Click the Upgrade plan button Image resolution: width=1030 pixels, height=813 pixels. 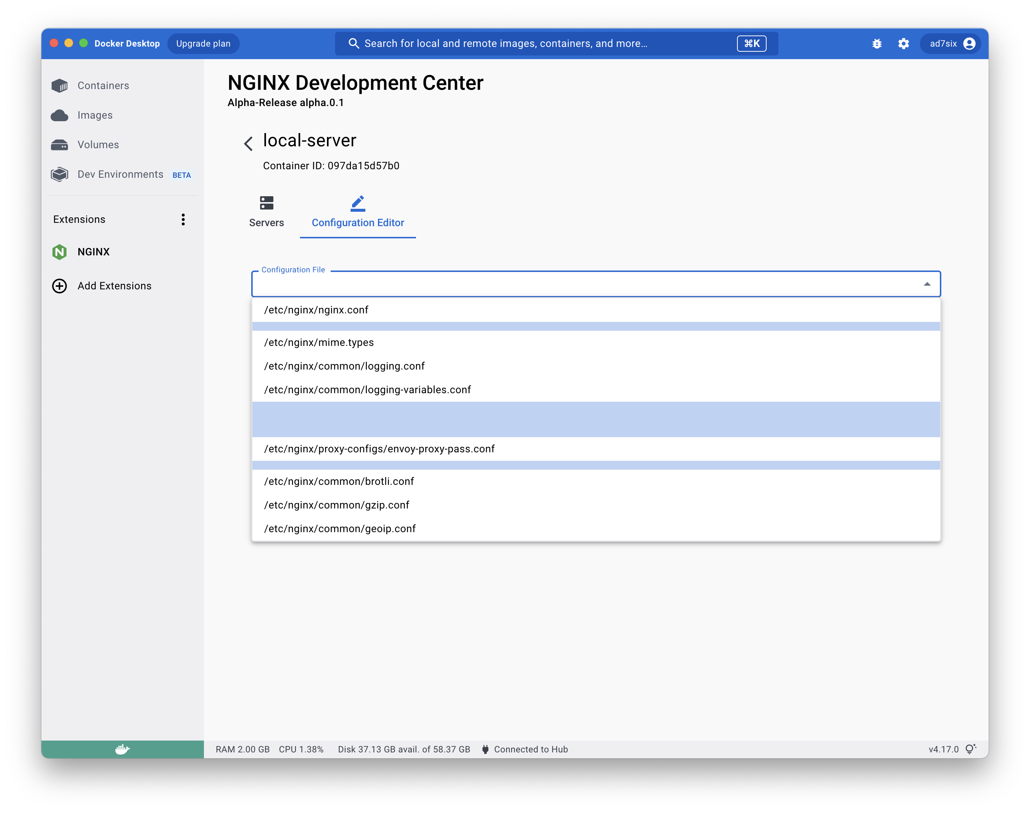coord(203,44)
